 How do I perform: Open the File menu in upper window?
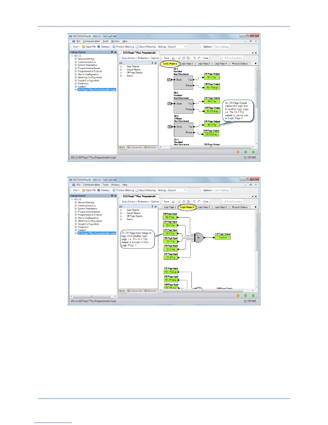tap(78, 41)
